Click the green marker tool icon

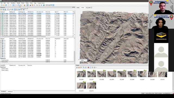click(x=24, y=5)
